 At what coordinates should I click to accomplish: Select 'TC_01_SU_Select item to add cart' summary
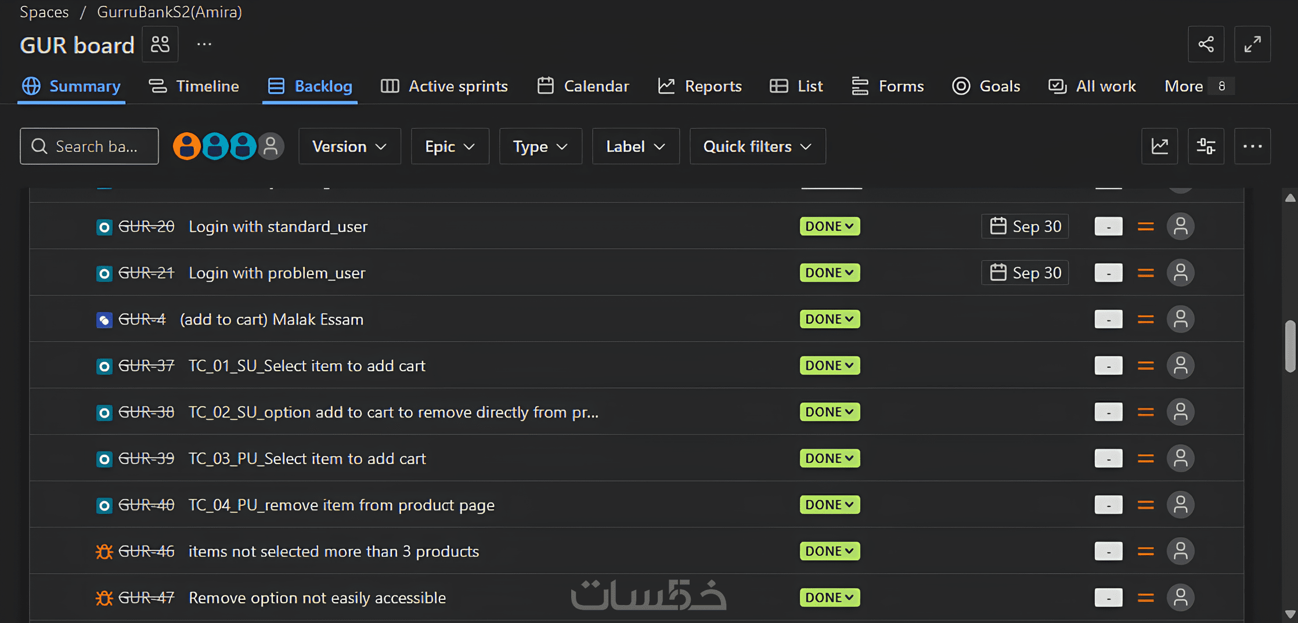307,366
